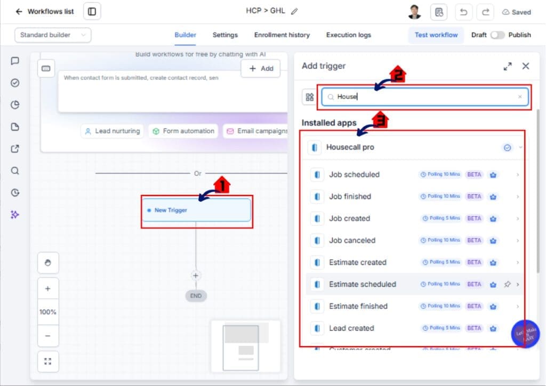Viewport: 546px width, 386px height.
Task: Pin the Estimate scheduled trigger
Action: [508, 284]
